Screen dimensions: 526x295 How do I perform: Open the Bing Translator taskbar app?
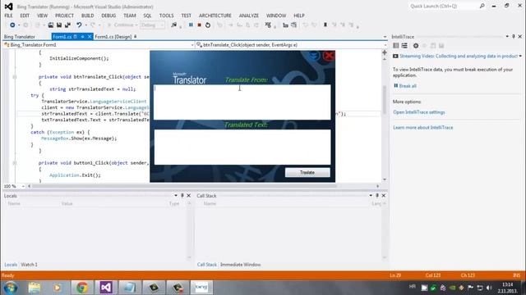tap(201, 288)
